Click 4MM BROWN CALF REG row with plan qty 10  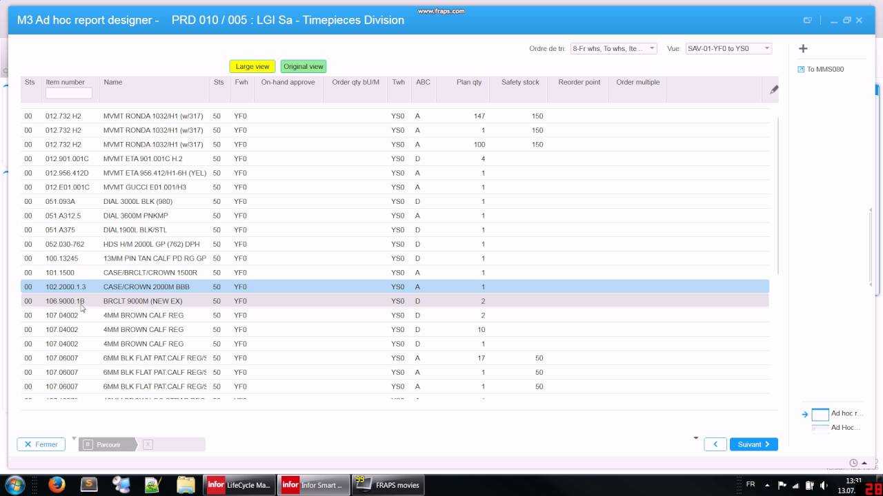[x=395, y=329]
